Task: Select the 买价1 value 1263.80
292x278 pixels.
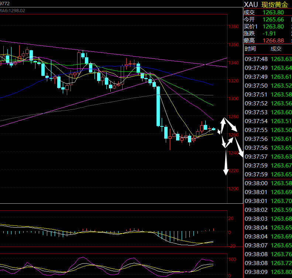Action: 273,27
